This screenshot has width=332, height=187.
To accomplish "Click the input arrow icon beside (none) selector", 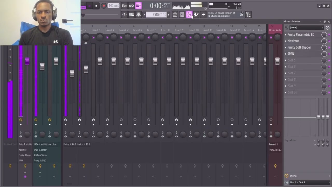I will [286, 28].
